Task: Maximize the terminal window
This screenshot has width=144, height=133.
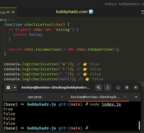Action: click(127, 87)
